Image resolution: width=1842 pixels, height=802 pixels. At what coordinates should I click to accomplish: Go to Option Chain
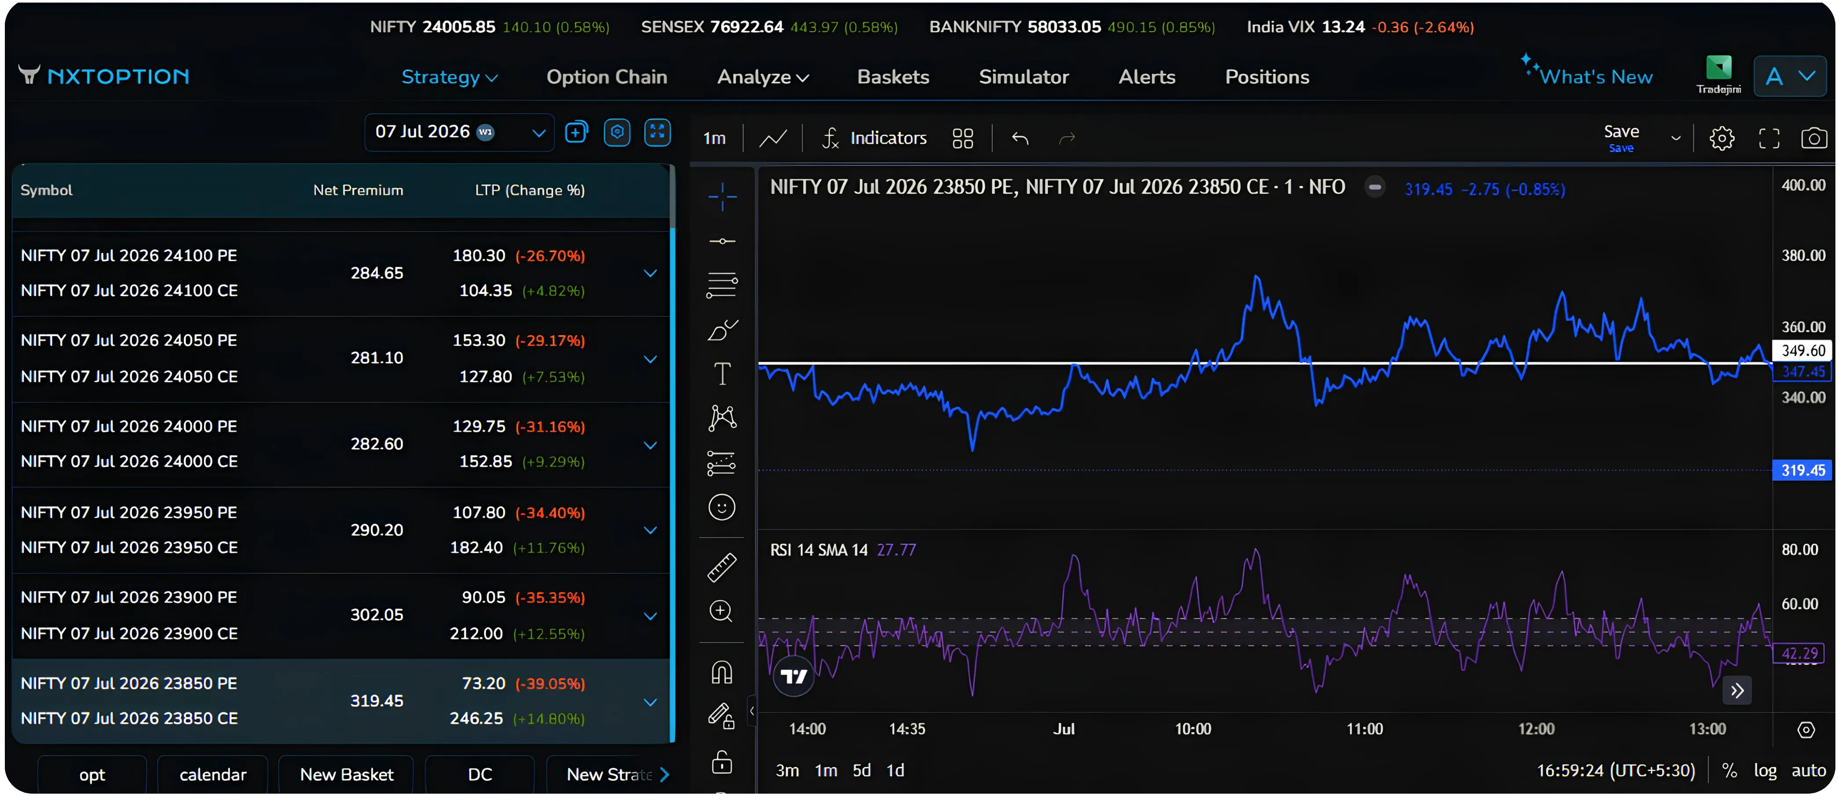[607, 76]
